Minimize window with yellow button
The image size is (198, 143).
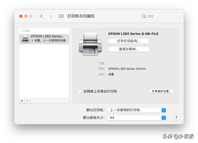click(x=26, y=16)
